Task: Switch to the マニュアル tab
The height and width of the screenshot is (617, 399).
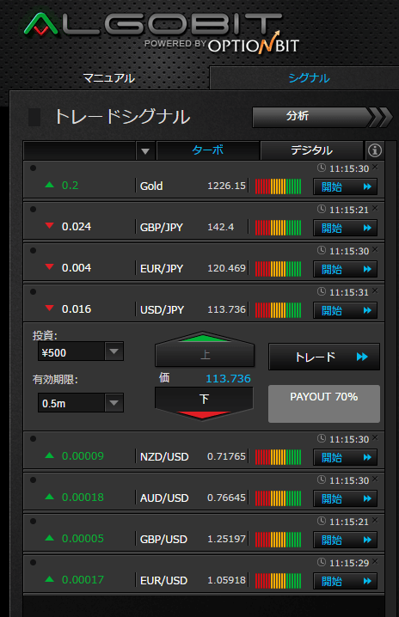Action: [108, 78]
